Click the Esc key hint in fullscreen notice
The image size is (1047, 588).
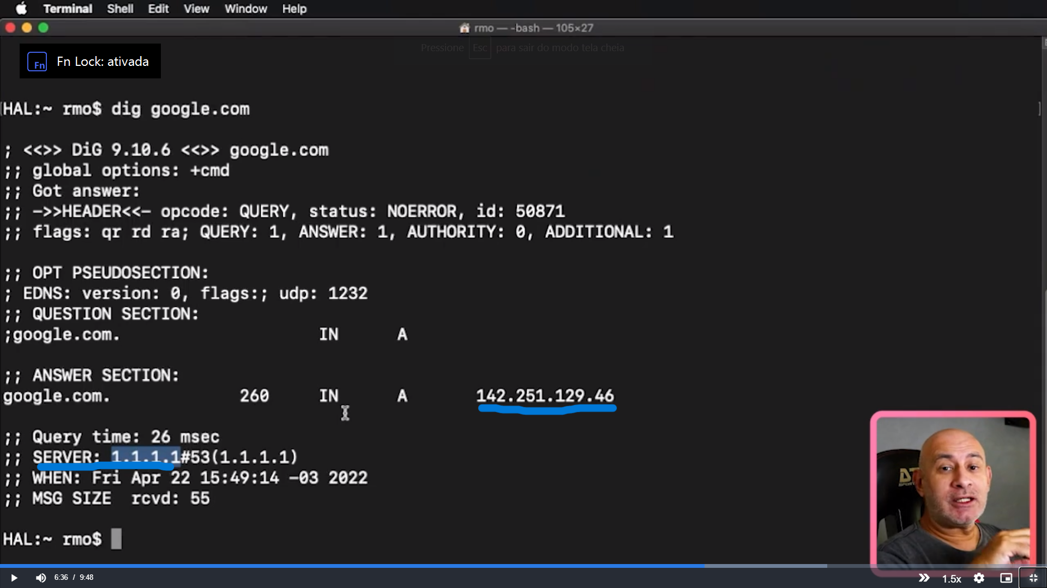pos(480,48)
